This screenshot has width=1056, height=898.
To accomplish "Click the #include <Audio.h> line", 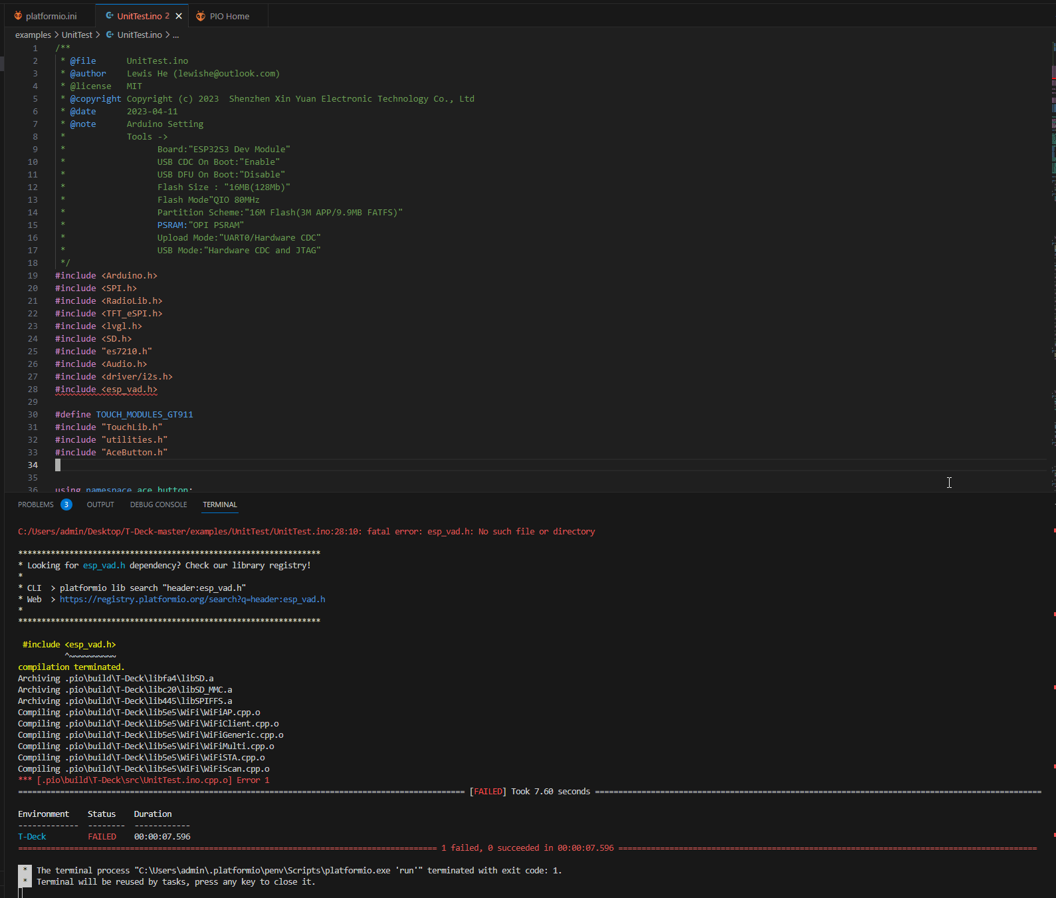I will point(101,364).
